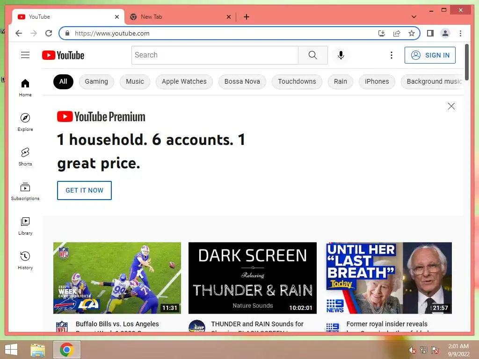Viewport: 479px width, 359px height.
Task: Open a new browser tab
Action: click(x=246, y=17)
